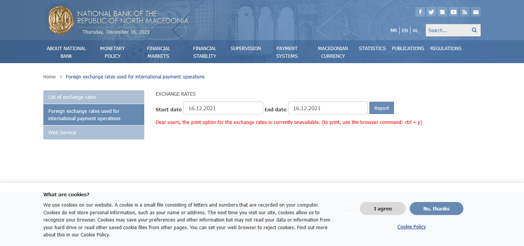Image resolution: width=524 pixels, height=246 pixels.
Task: Click the Start date input field
Action: [x=223, y=108]
